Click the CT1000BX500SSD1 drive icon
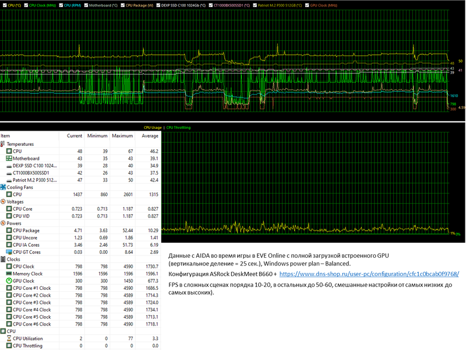 coord(9,173)
